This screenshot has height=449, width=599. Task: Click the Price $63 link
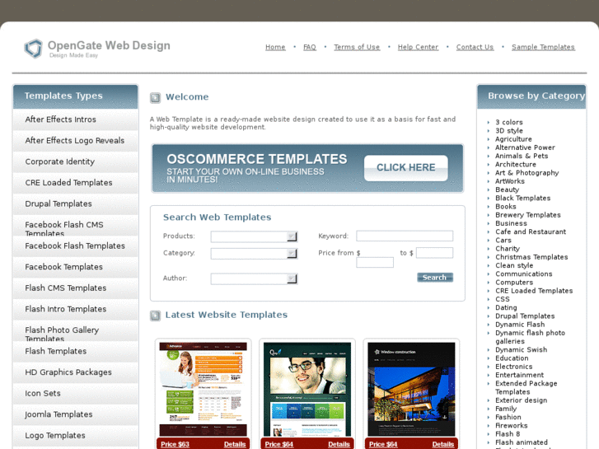[175, 444]
